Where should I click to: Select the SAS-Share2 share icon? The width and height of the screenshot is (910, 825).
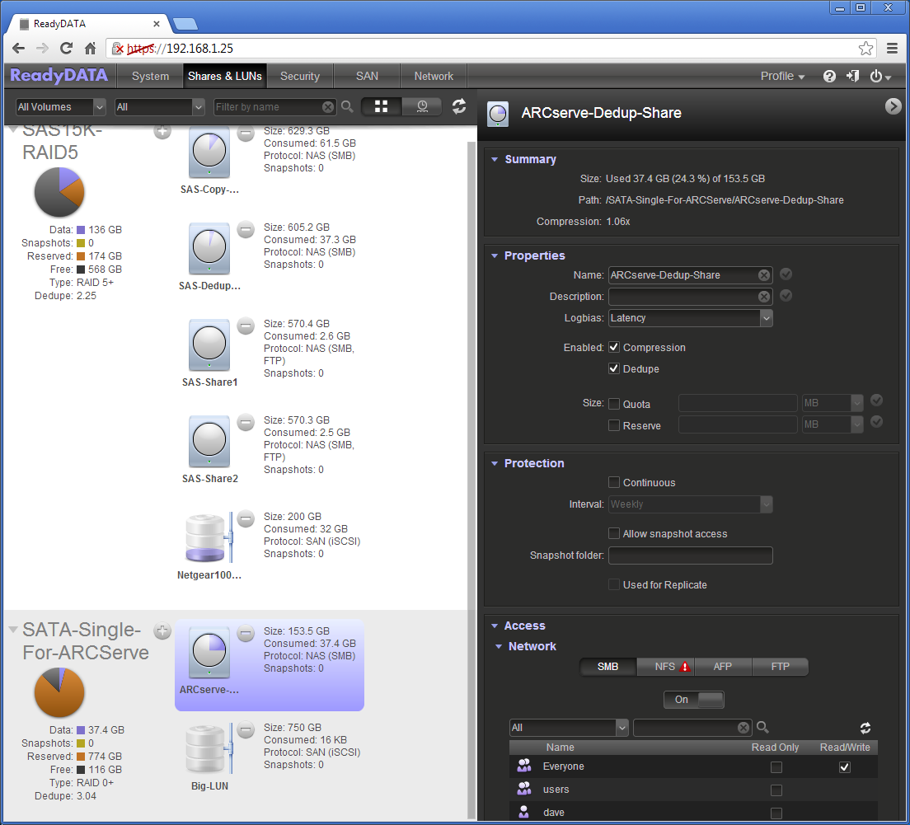pos(209,441)
